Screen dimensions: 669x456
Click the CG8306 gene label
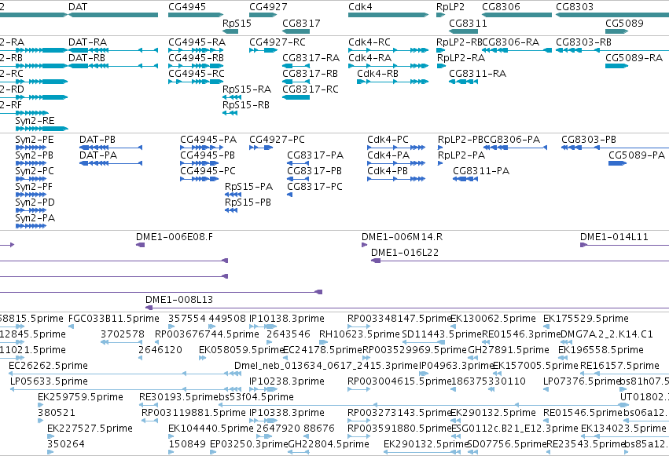pyautogui.click(x=501, y=7)
